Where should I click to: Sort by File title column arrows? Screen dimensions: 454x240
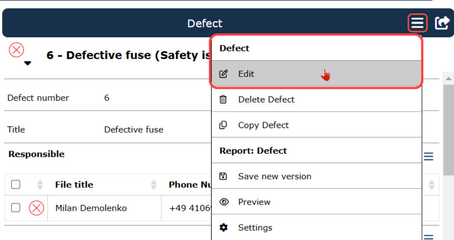(x=154, y=185)
